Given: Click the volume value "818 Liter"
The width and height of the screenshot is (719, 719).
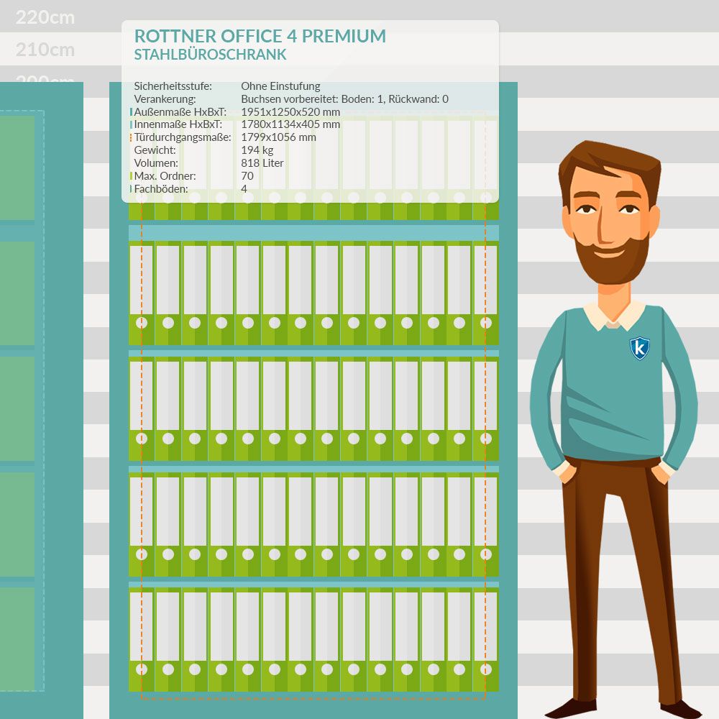Looking at the screenshot, I should pos(262,163).
